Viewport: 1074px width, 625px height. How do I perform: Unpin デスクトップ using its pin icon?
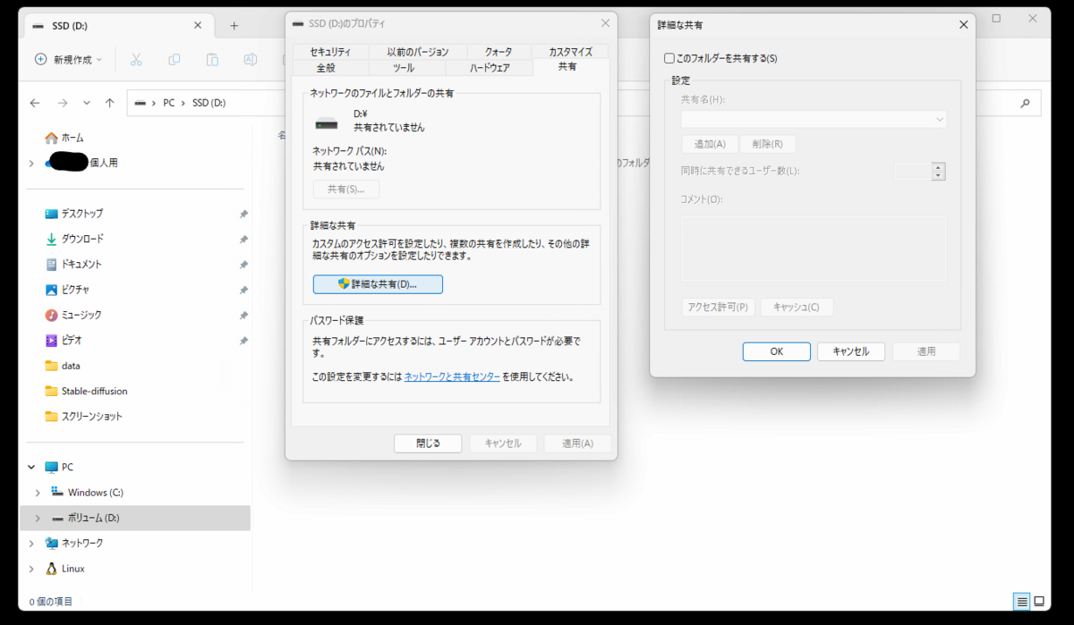(x=243, y=215)
